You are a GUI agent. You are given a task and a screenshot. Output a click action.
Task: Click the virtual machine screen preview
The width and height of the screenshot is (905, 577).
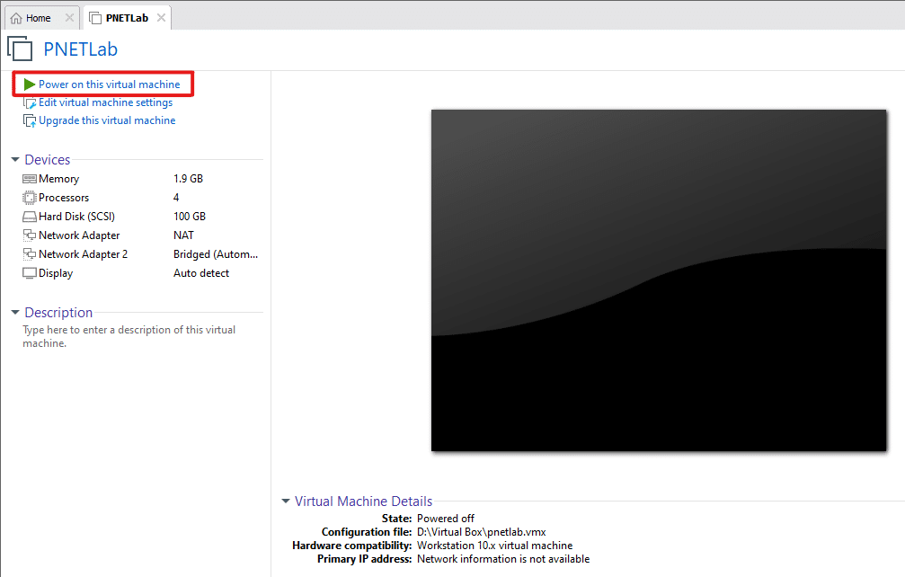[x=659, y=280]
